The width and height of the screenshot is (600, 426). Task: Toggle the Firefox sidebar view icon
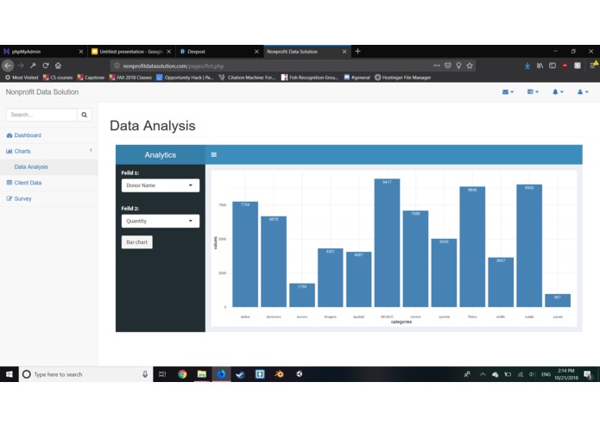(553, 66)
